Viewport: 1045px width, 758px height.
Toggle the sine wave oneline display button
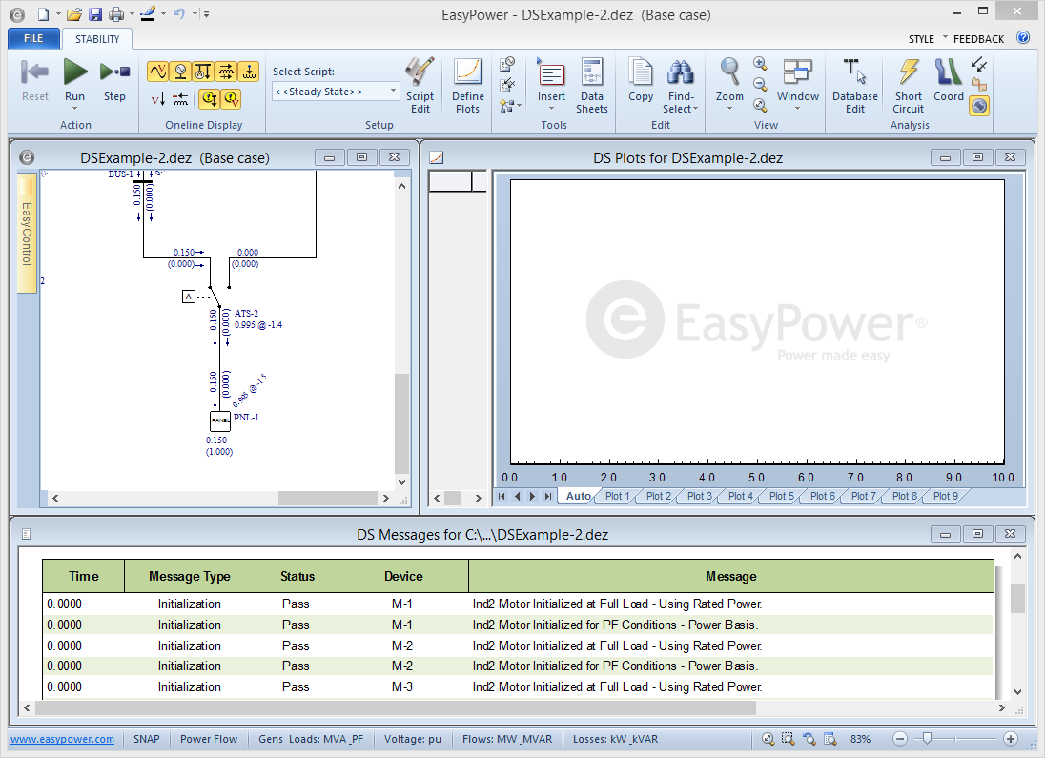point(157,72)
